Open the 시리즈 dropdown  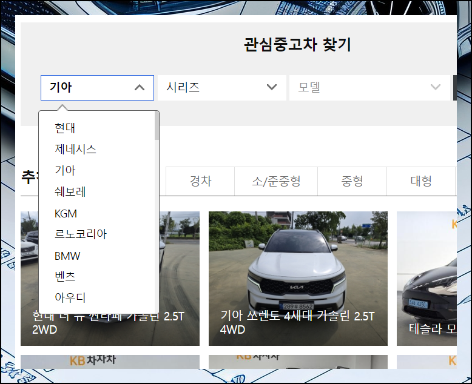click(x=222, y=88)
